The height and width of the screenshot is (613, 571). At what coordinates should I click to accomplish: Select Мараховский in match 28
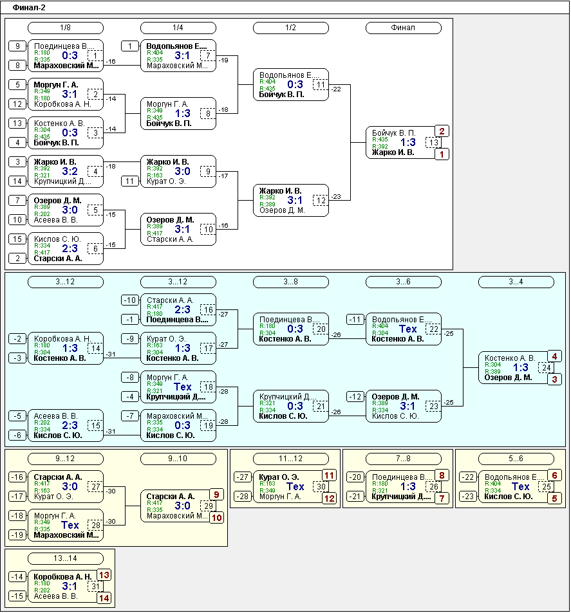click(x=66, y=535)
